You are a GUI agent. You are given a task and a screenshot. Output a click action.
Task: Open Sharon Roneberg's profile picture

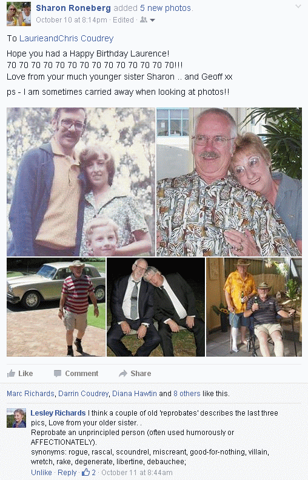[x=19, y=14]
